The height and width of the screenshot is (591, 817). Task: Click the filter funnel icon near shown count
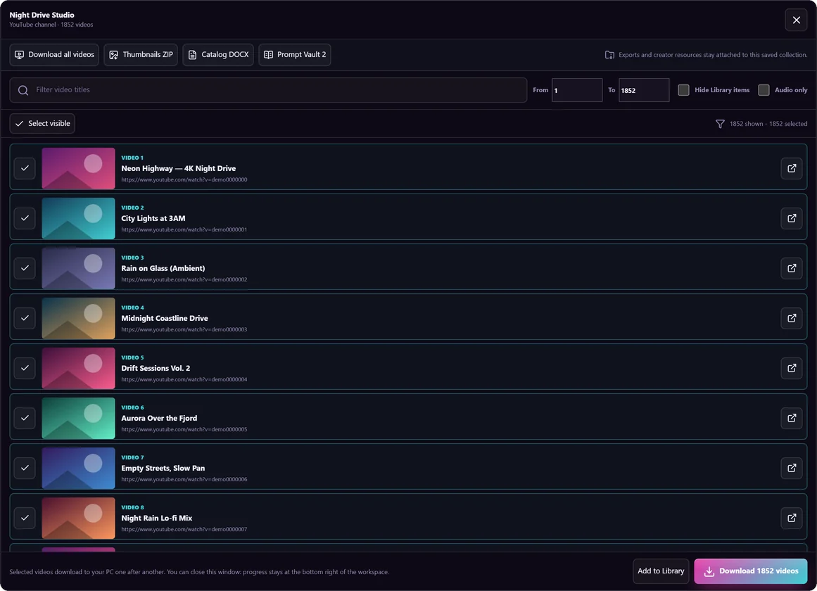coord(720,124)
